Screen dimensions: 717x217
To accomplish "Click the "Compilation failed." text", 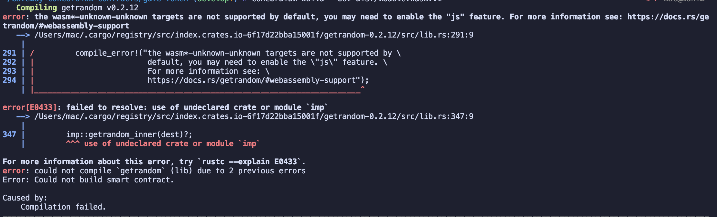I will tap(63, 207).
